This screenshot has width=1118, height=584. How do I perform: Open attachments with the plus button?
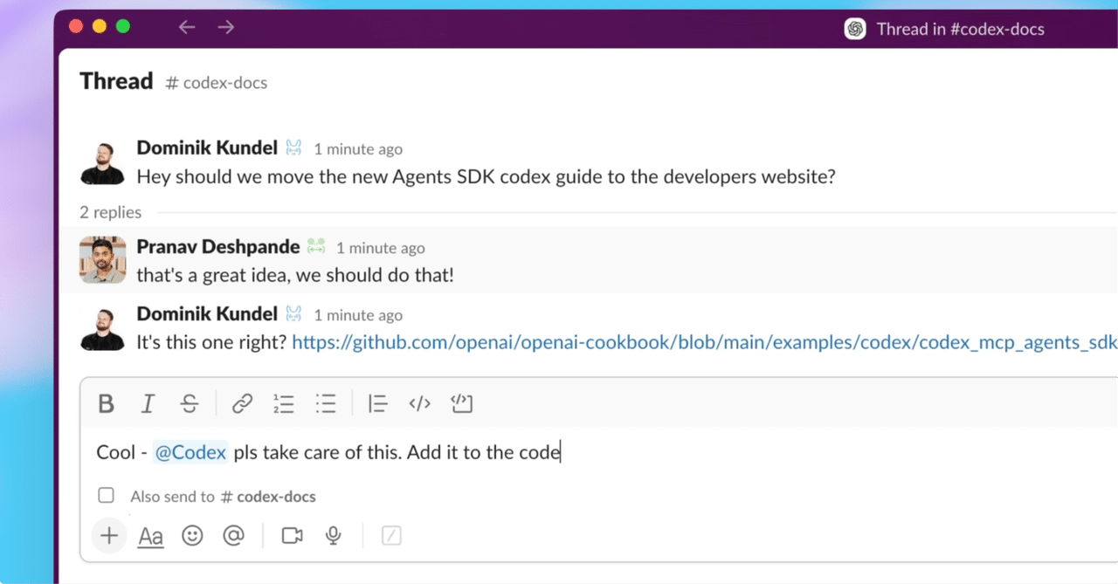(108, 535)
